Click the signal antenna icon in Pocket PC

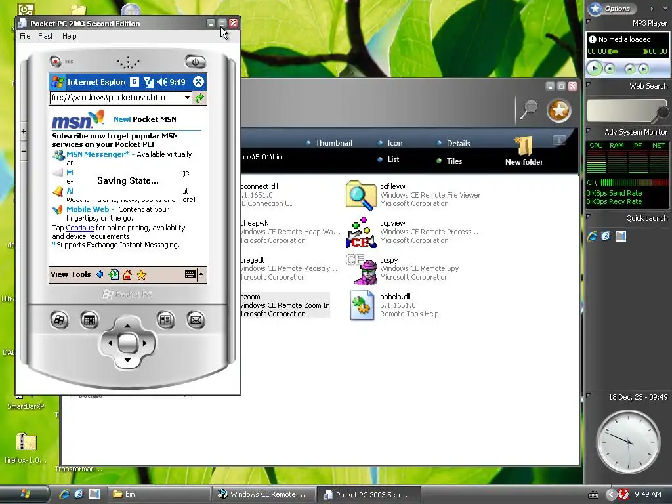[148, 82]
